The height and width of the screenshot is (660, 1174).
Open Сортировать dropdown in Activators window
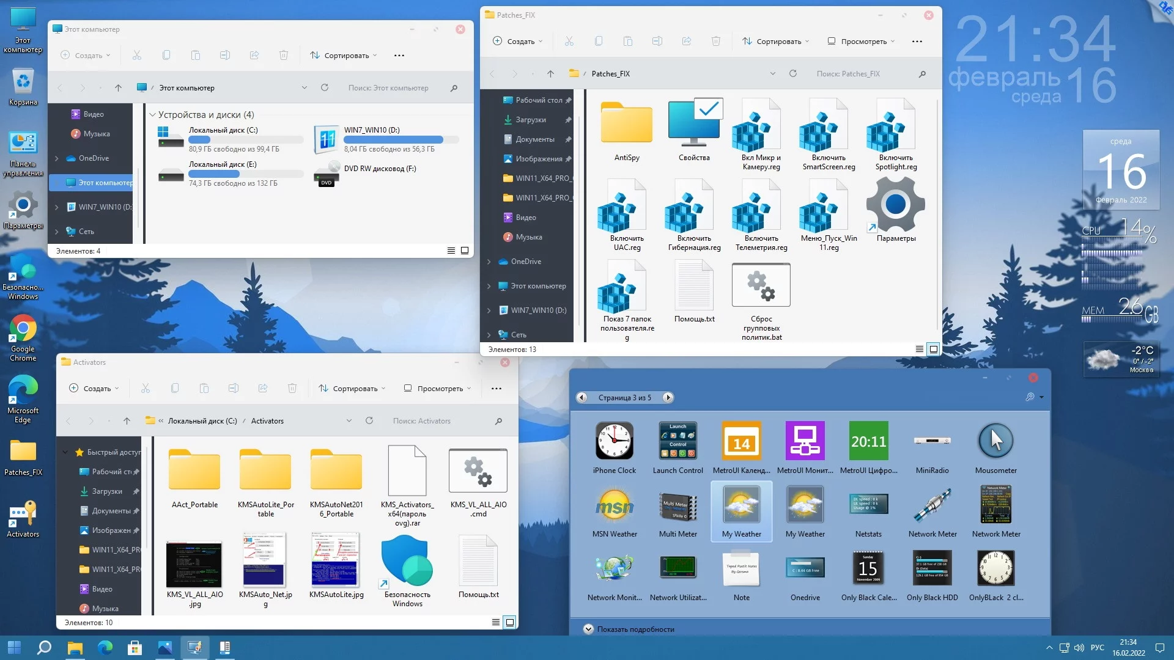click(x=352, y=388)
